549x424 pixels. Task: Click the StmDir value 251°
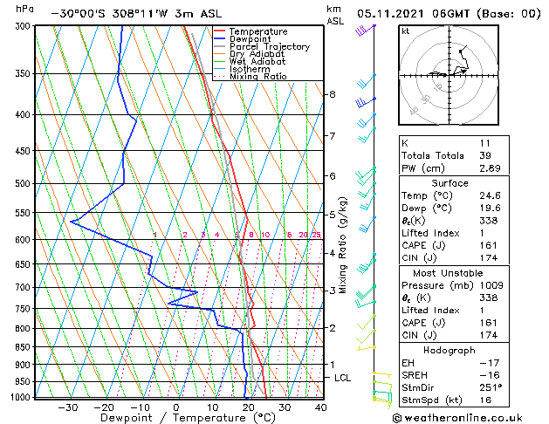tap(491, 388)
